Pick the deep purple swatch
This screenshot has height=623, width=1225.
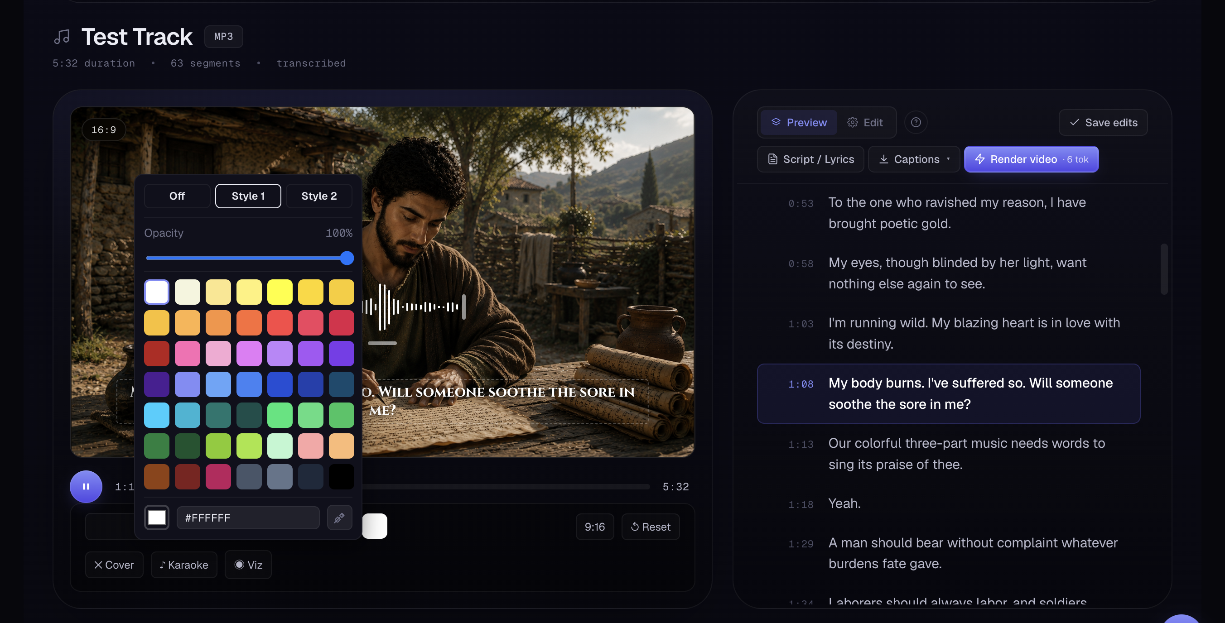pyautogui.click(x=156, y=384)
